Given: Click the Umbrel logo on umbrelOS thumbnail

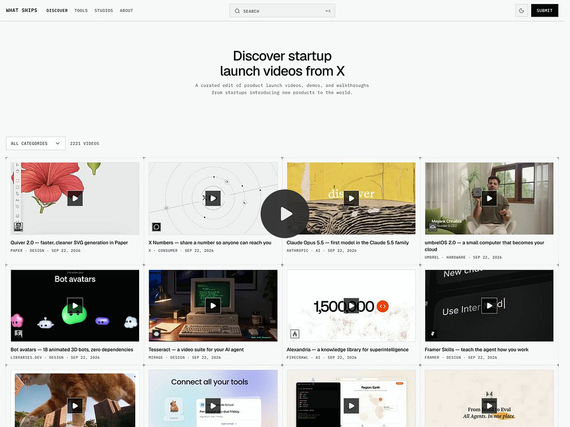Looking at the screenshot, I should pyautogui.click(x=432, y=227).
